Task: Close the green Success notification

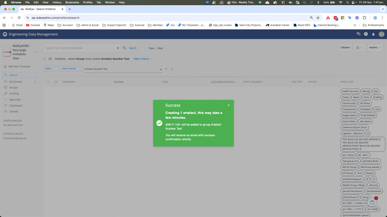Action: tap(228, 105)
